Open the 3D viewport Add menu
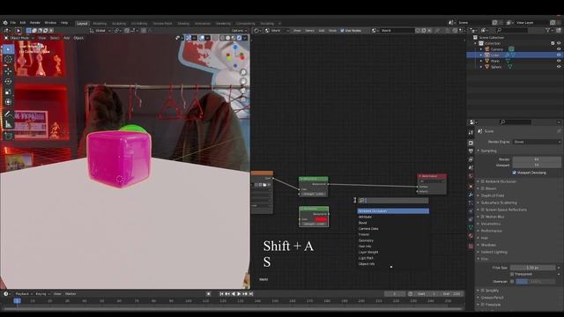 click(67, 38)
